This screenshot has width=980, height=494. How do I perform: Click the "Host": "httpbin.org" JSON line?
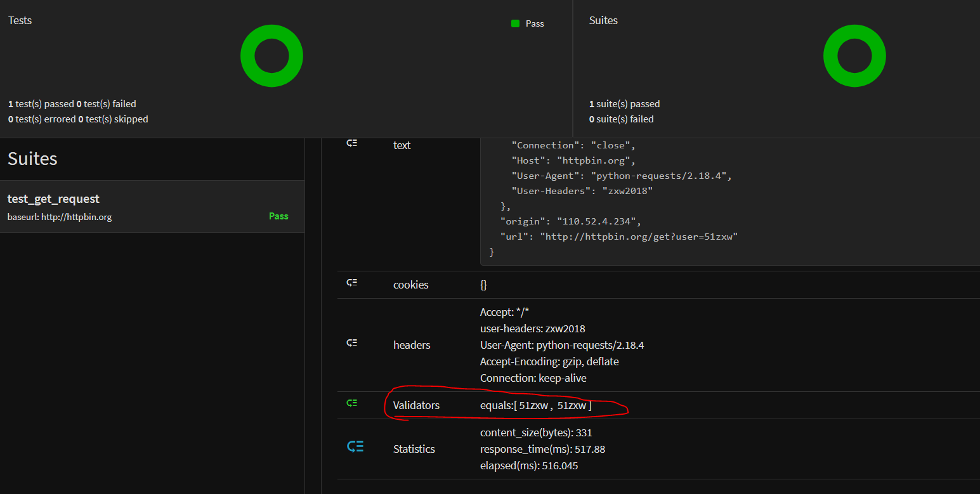[573, 160]
